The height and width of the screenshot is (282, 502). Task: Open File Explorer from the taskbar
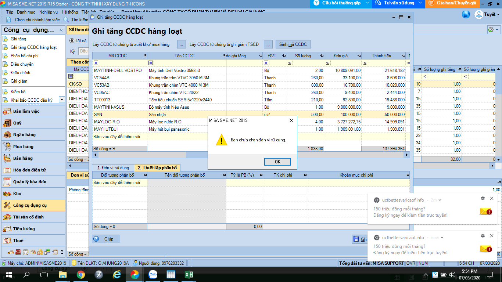tap(63, 275)
